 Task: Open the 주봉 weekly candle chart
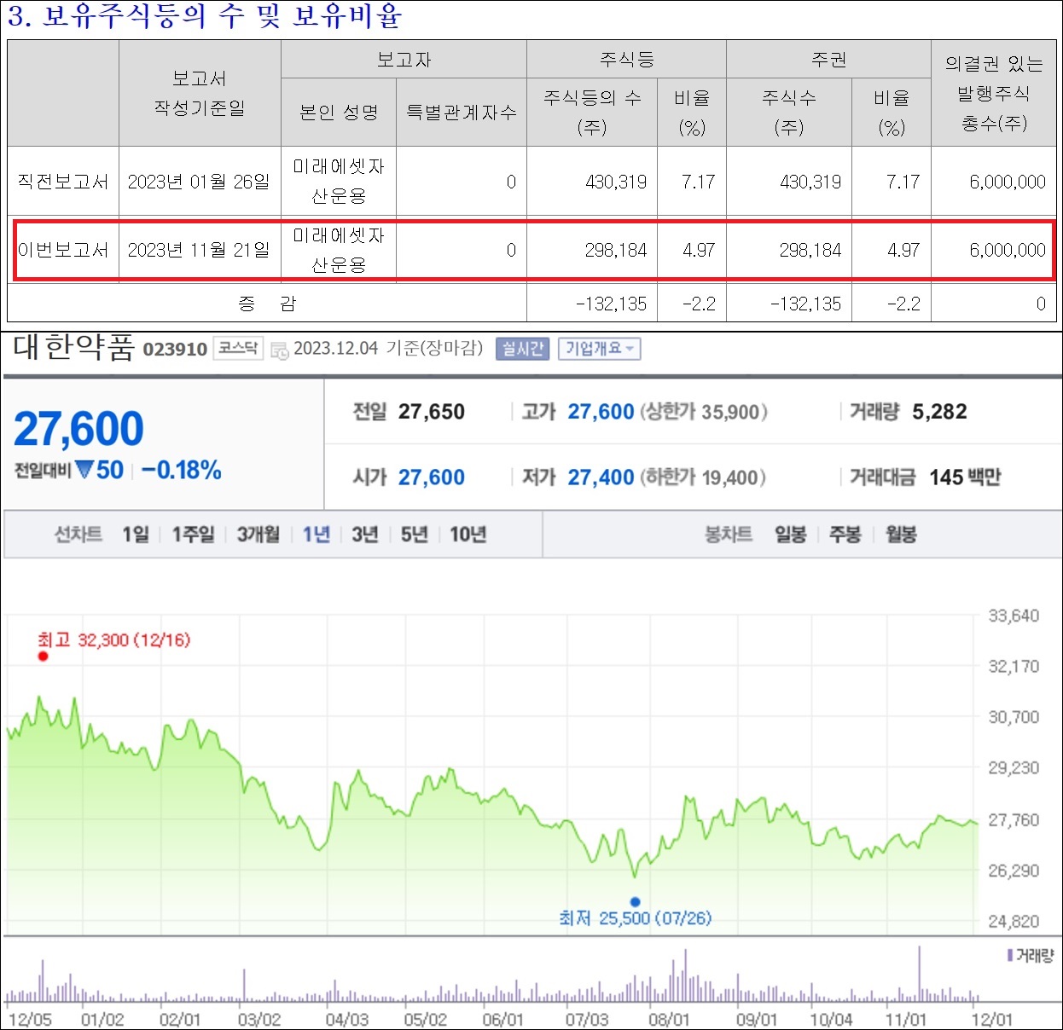[x=845, y=535]
